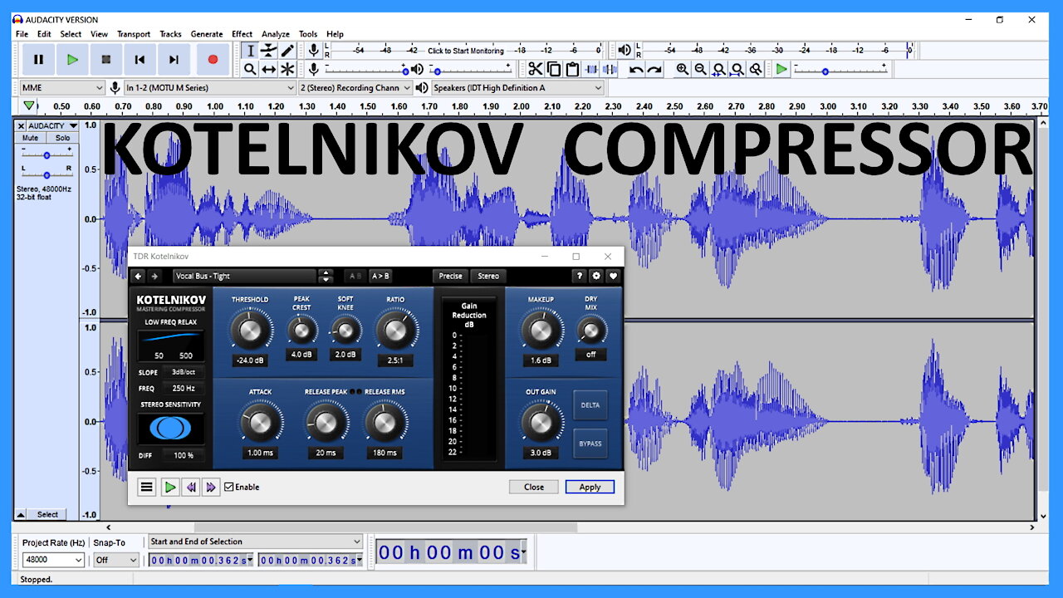Image resolution: width=1063 pixels, height=598 pixels.
Task: Skip to start of the track
Action: coord(140,59)
